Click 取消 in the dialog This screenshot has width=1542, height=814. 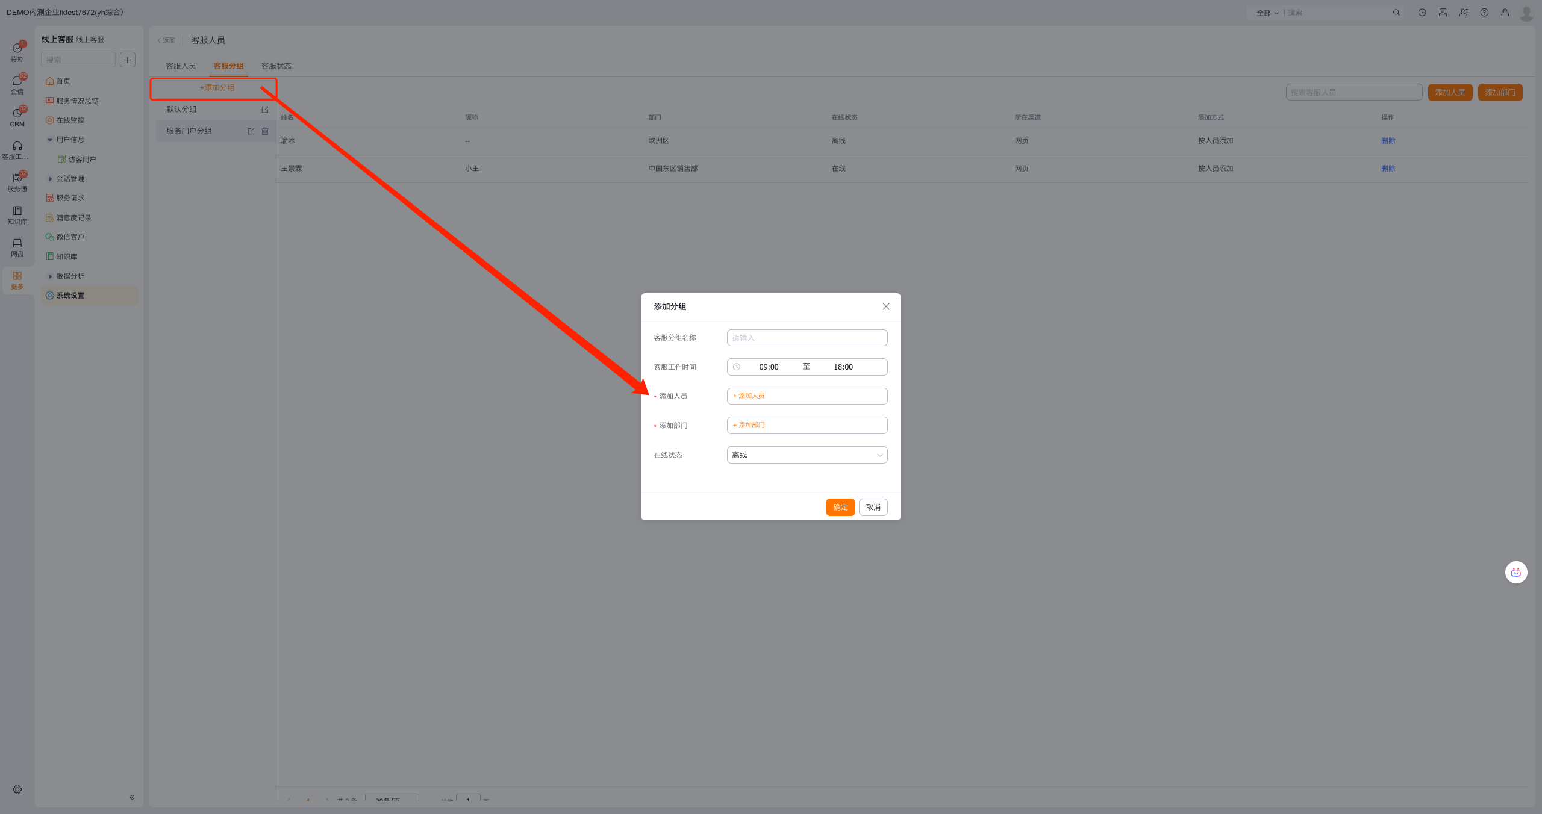873,507
